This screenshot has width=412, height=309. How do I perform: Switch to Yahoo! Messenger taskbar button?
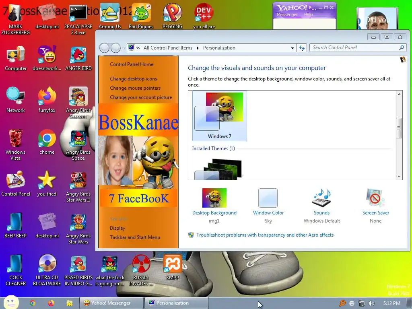(112, 303)
